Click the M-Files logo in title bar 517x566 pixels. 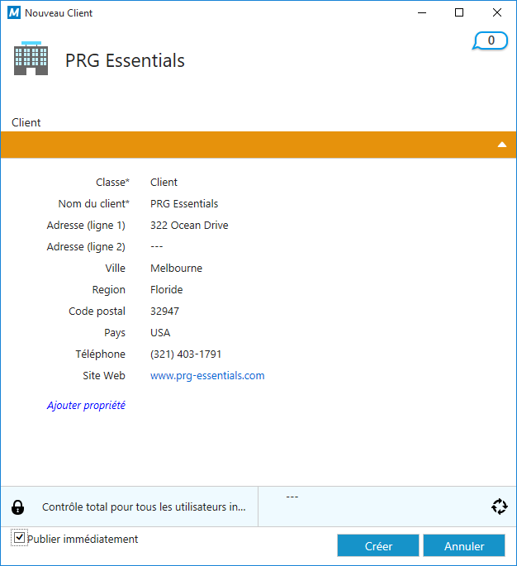13,13
